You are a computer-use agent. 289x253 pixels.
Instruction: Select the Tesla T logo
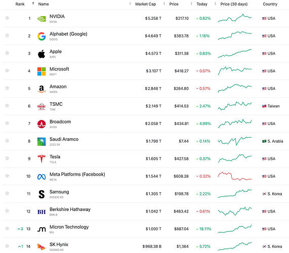(x=42, y=159)
